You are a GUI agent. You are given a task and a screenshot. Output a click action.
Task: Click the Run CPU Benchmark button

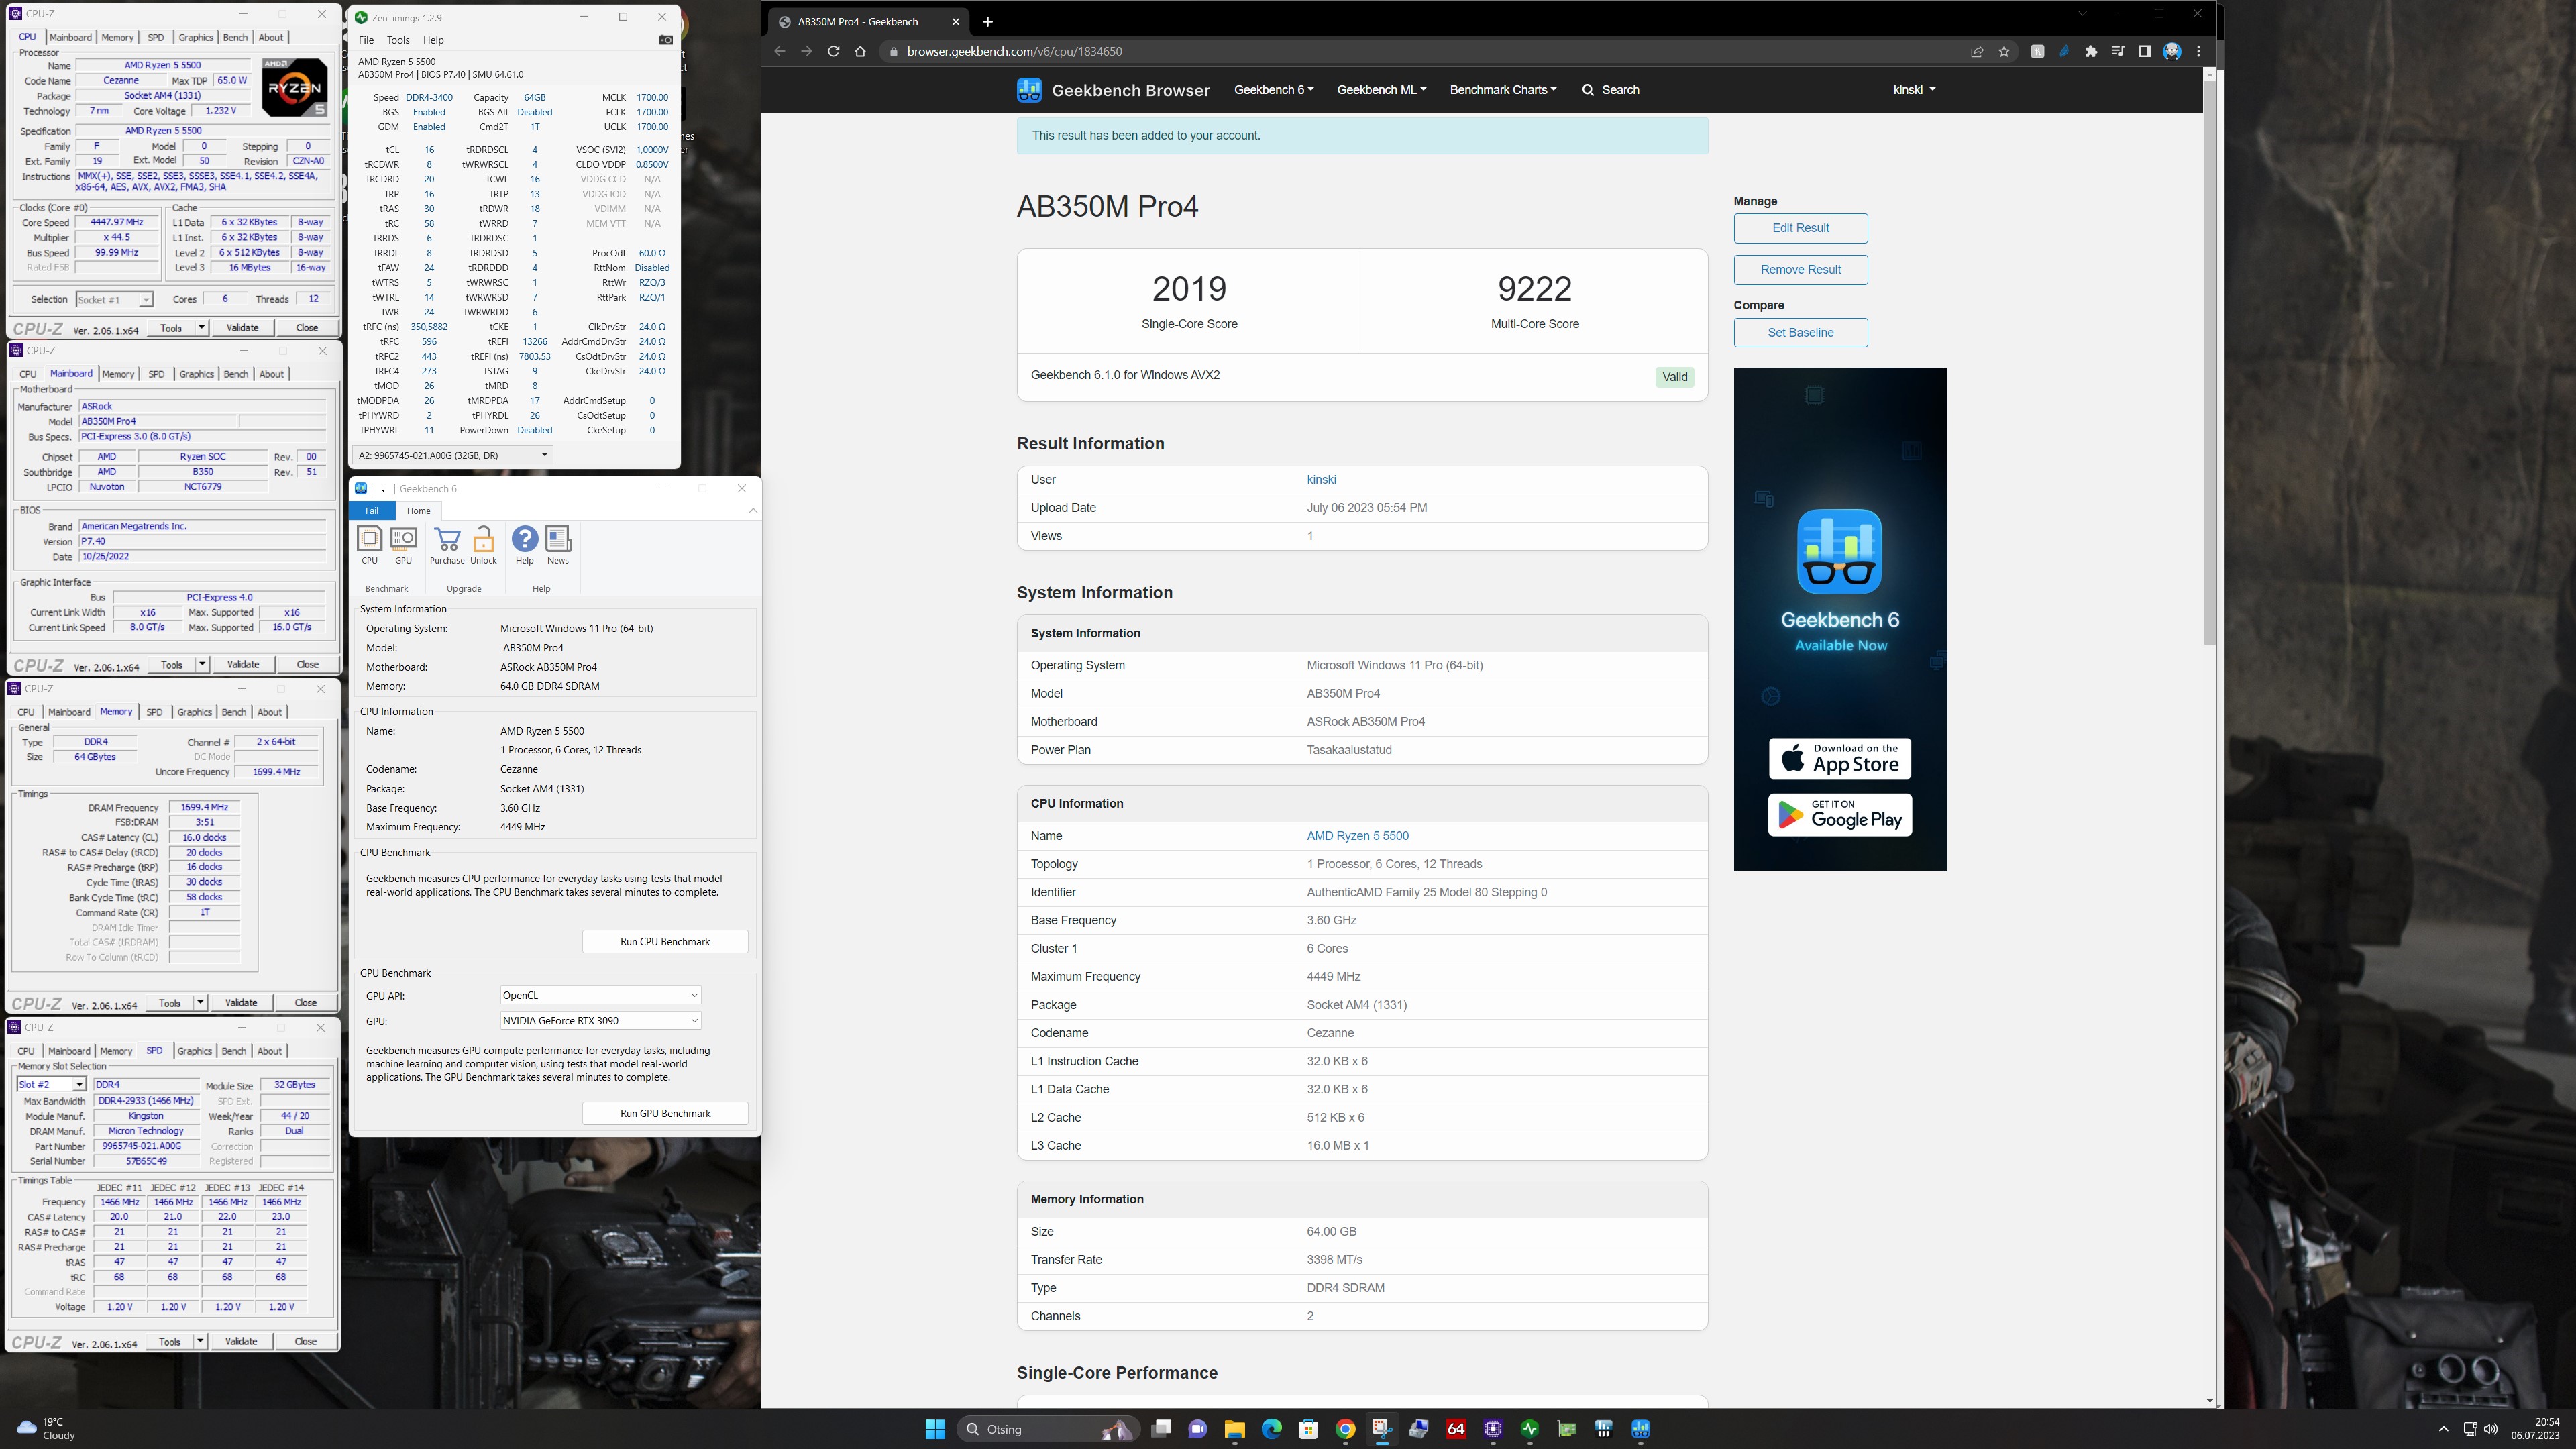(665, 942)
